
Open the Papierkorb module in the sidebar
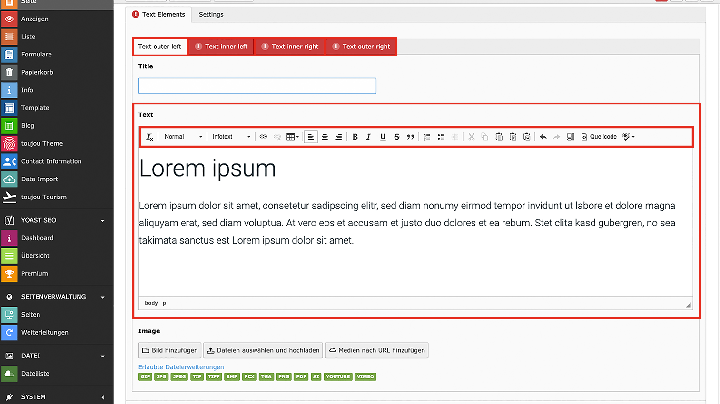37,72
